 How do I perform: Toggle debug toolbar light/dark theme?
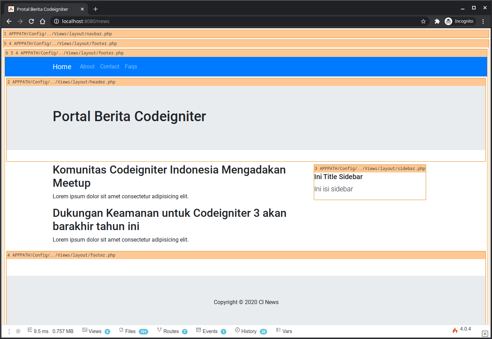click(18, 331)
